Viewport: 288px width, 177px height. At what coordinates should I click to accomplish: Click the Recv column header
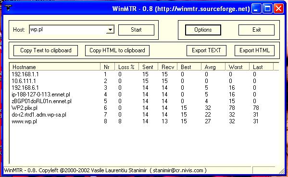[x=168, y=67]
